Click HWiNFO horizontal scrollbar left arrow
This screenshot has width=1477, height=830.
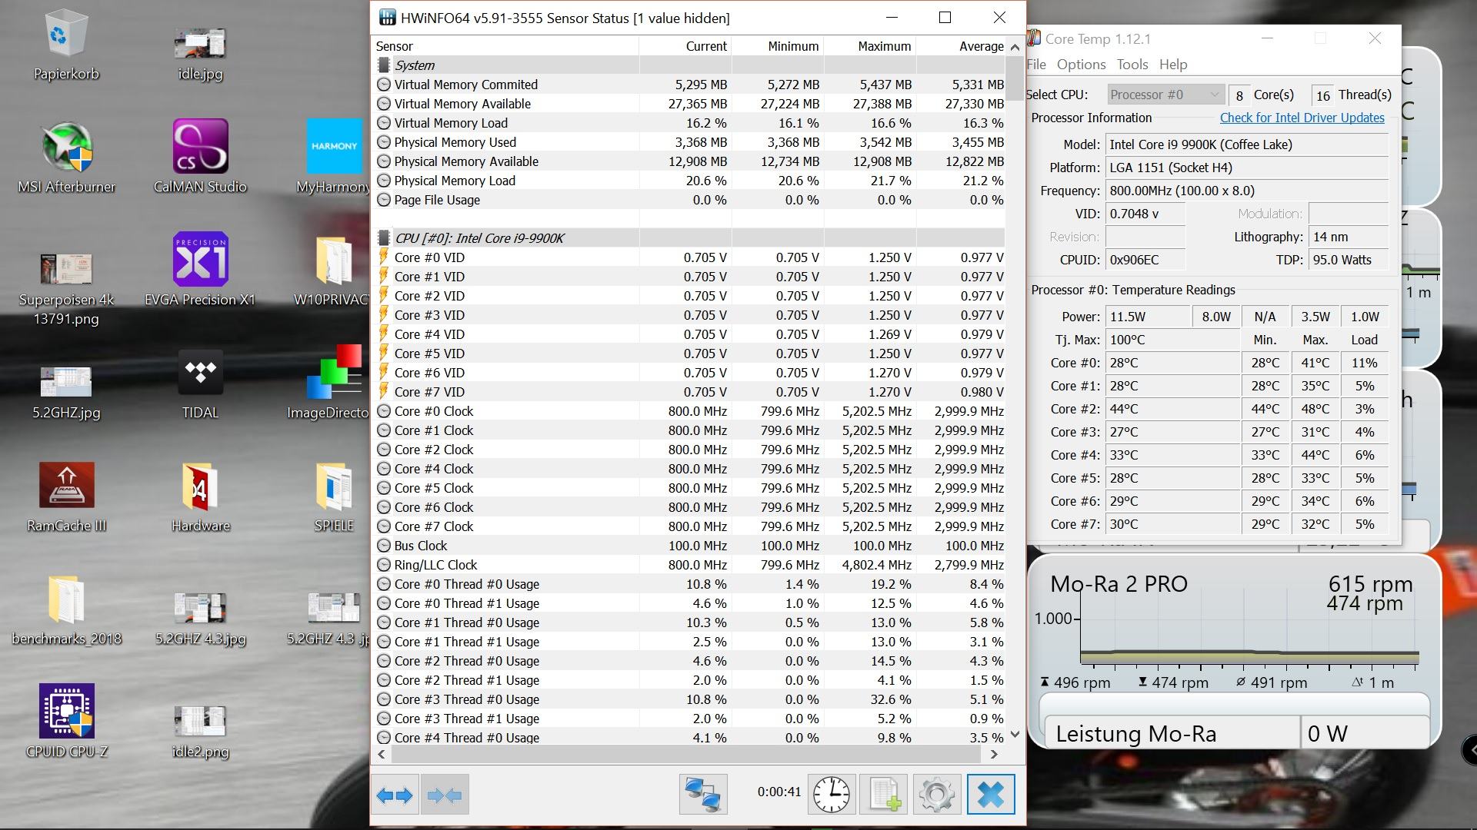382,755
